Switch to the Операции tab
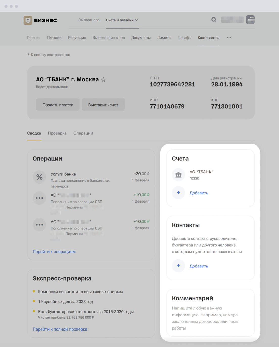The height and width of the screenshot is (347, 279). (x=83, y=133)
